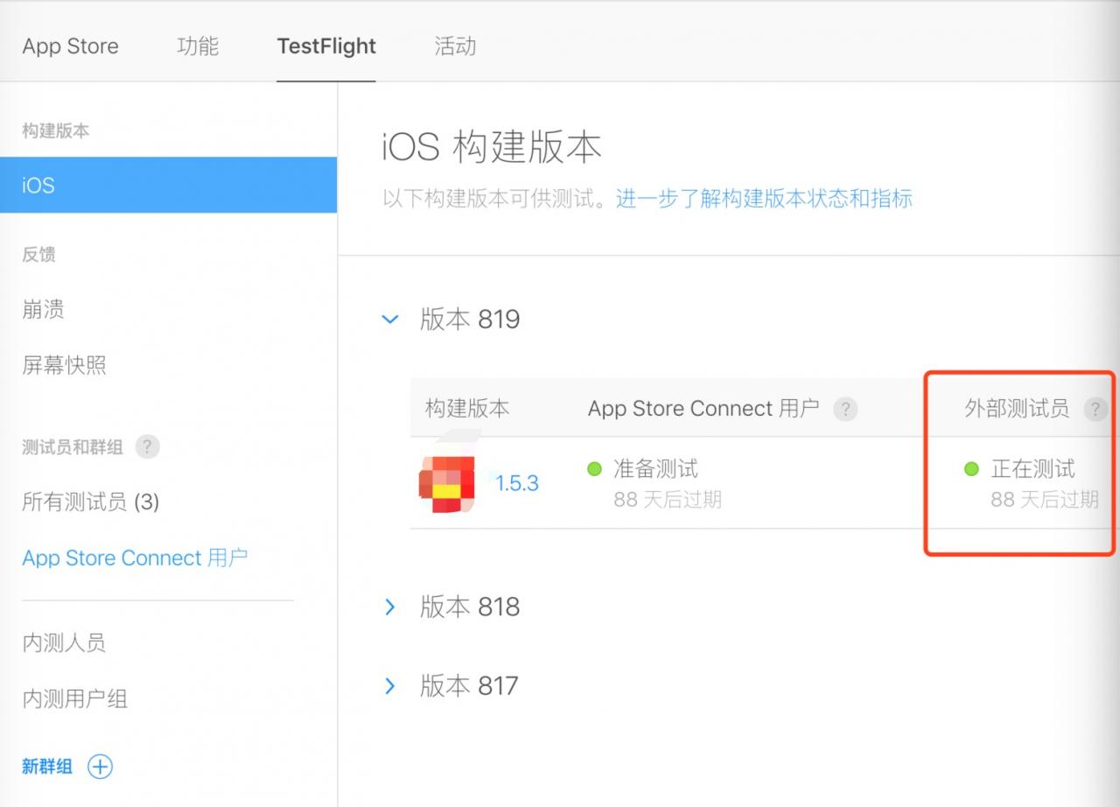Click the 构建版本 column header
The height and width of the screenshot is (807, 1120).
click(x=467, y=409)
